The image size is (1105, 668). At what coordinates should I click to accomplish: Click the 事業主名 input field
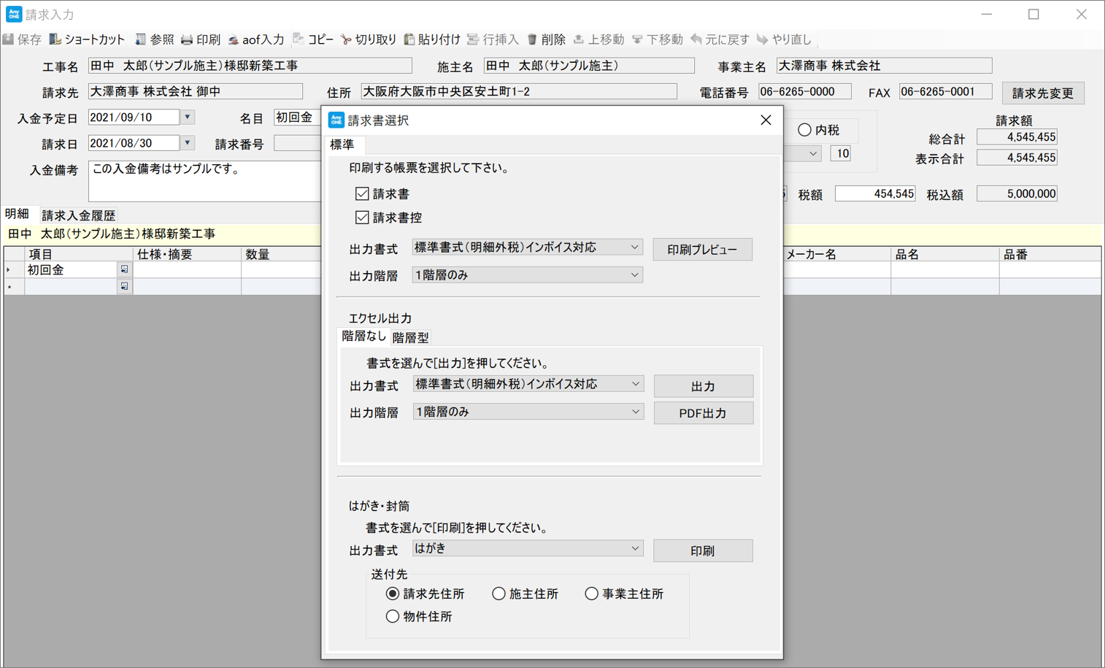point(884,66)
